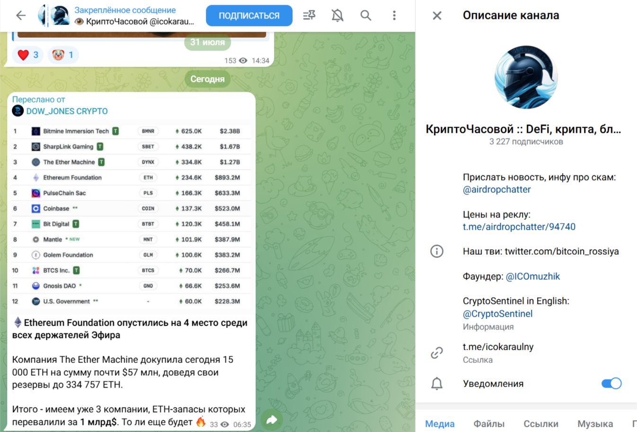The width and height of the screenshot is (637, 432).
Task: Open the pinned message avatar thumbnail
Action: [60, 16]
